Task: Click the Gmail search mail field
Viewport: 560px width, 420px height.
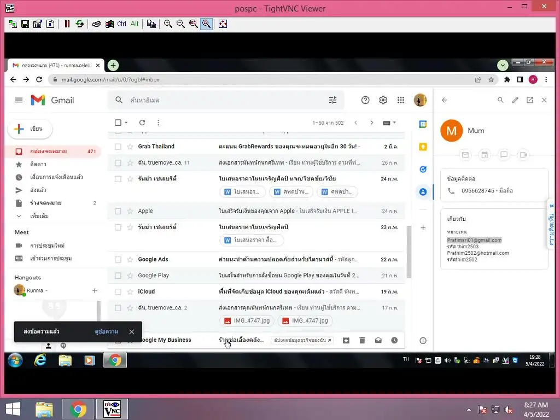Action: pos(225,100)
